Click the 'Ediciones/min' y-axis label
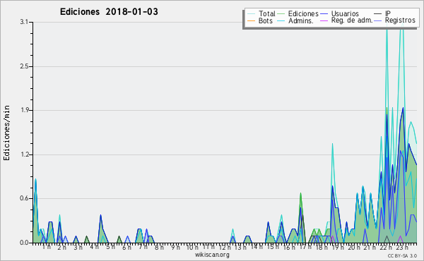424x261 pixels. (6, 133)
